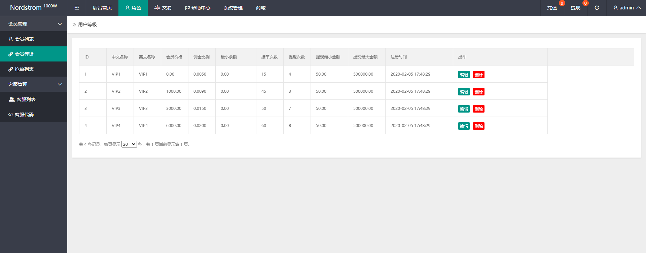Click the 提现次数 column header
Screen dimensions: 646x253
pyautogui.click(x=297, y=57)
